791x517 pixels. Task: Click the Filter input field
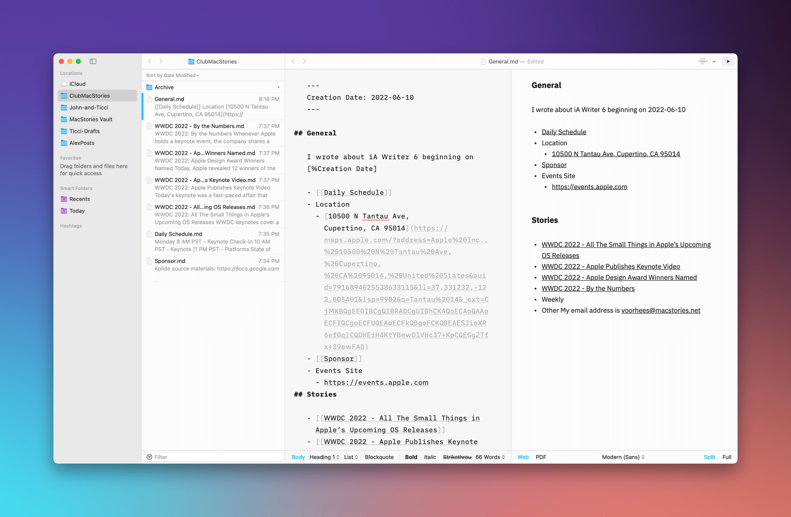214,456
